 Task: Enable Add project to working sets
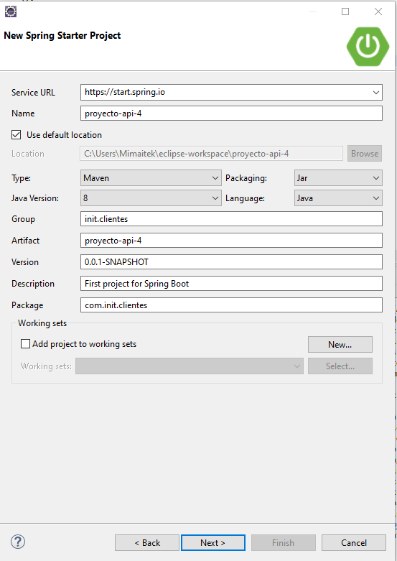(x=25, y=344)
